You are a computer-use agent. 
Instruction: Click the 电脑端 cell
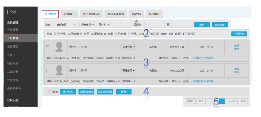pos(153,70)
